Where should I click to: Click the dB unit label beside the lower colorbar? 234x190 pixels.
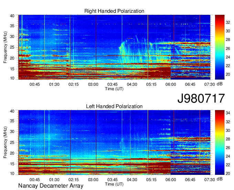pyautogui.click(x=220, y=179)
